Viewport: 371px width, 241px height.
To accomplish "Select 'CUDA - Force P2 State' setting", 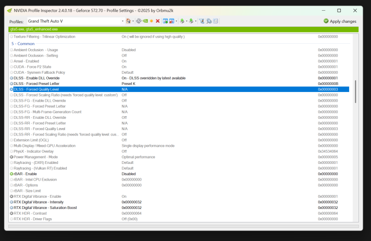I will tap(179, 67).
